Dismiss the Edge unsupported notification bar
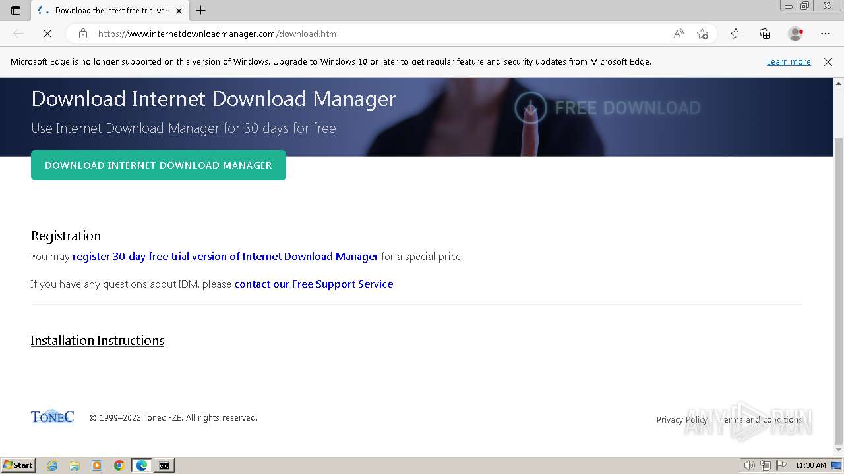Viewport: 844px width, 474px height. [x=828, y=61]
